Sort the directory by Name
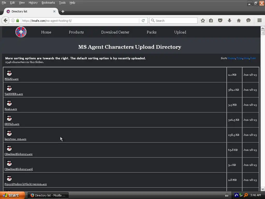Viewport: 265px width, 199px height. click(231, 58)
